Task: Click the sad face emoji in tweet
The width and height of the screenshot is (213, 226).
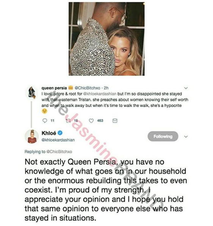Action: [44, 111]
